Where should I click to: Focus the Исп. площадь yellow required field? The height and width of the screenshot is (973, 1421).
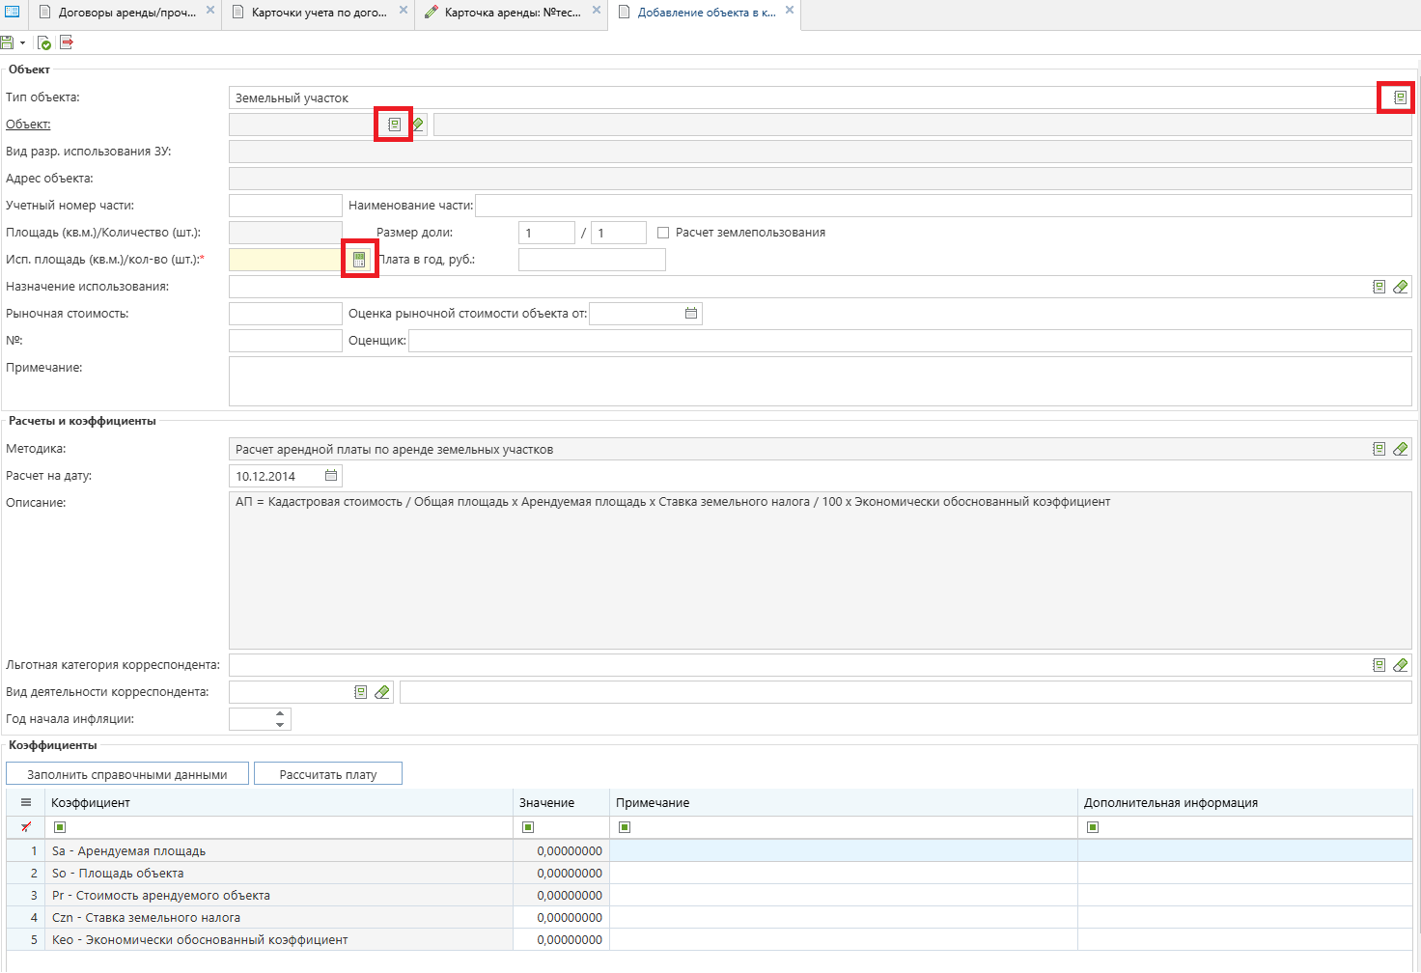coord(286,260)
